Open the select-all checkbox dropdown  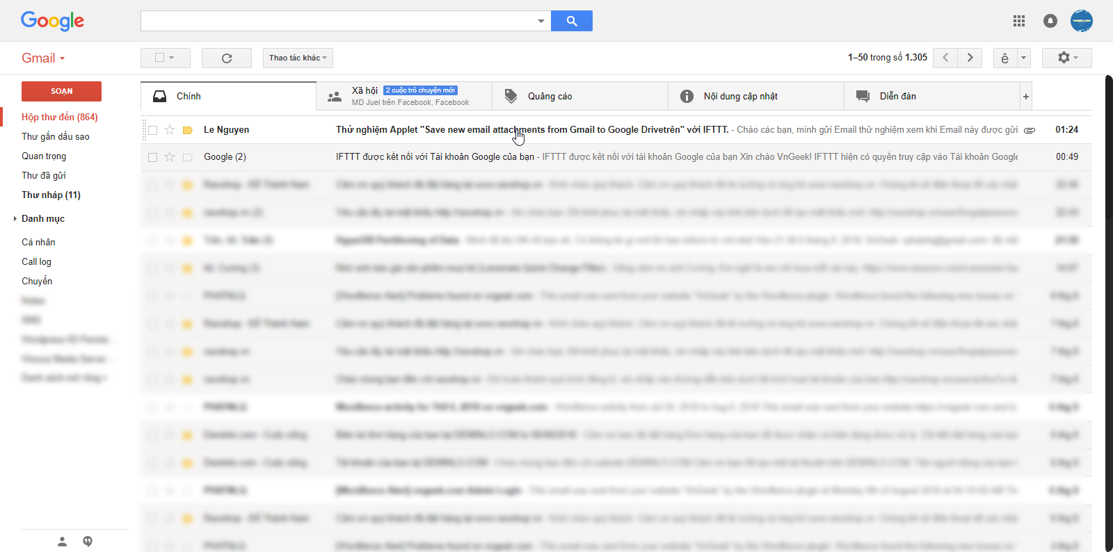tap(166, 58)
